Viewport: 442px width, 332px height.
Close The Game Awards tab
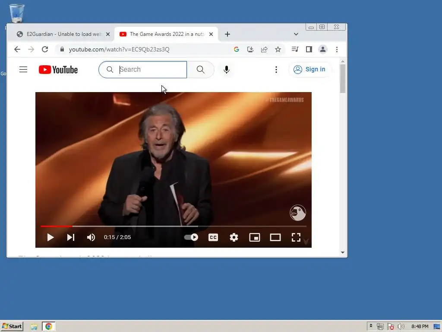tap(211, 34)
